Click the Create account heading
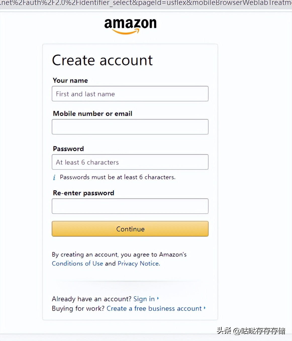The height and width of the screenshot is (341, 292). pos(102,60)
